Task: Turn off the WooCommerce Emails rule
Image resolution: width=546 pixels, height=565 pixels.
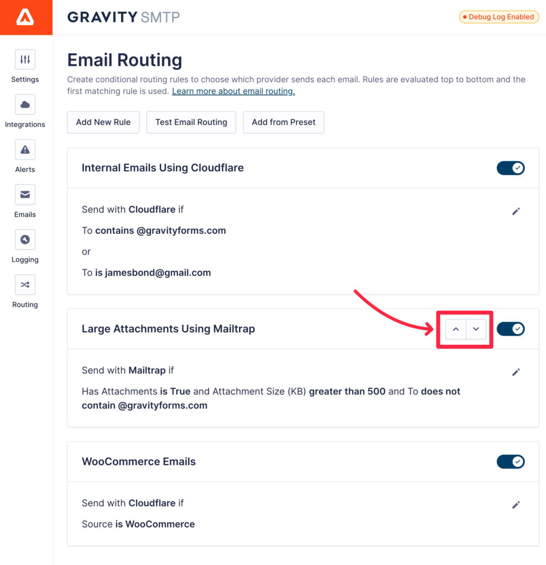Action: pos(510,462)
